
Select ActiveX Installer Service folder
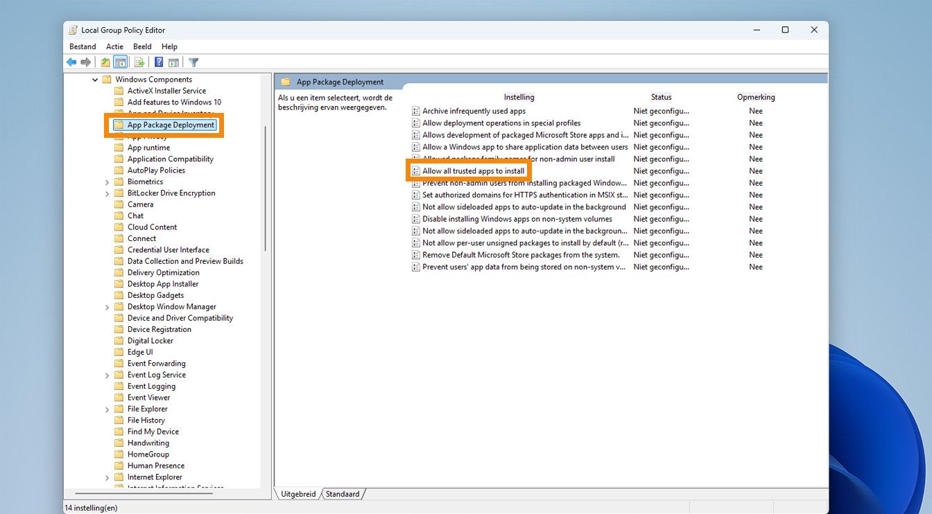166,91
